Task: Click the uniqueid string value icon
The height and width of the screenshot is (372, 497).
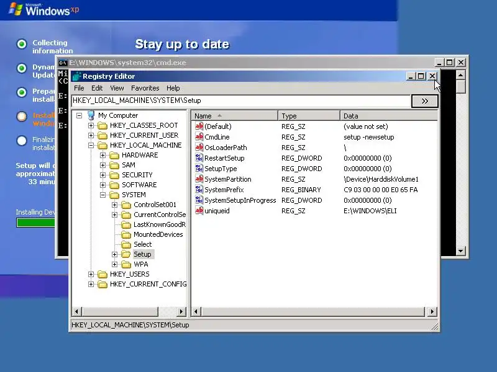Action: [199, 210]
